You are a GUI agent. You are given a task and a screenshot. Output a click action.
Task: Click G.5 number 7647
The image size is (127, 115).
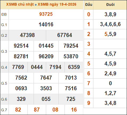(x=46, y=78)
